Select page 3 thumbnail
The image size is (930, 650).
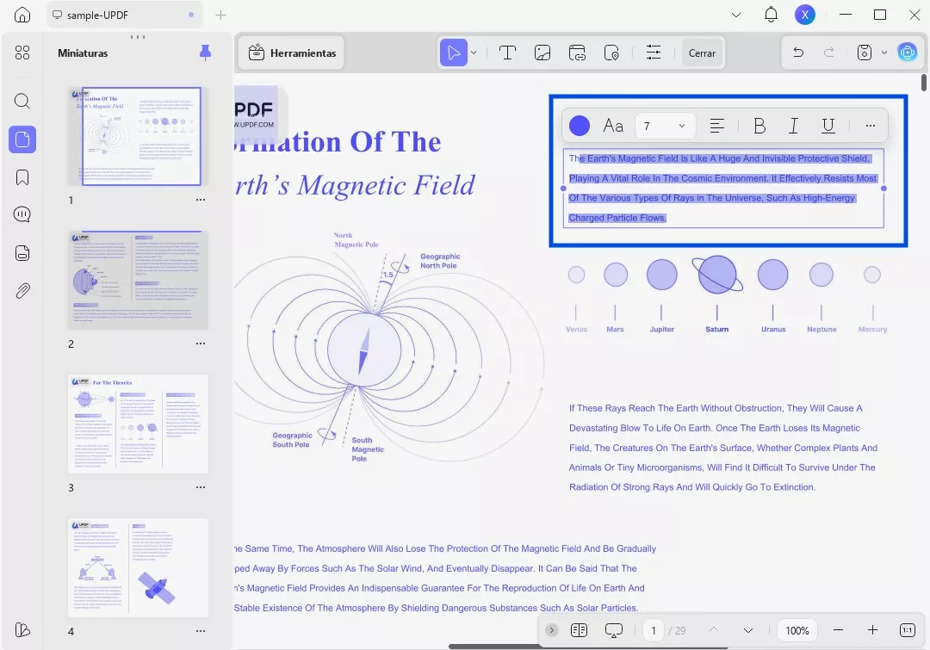point(138,424)
